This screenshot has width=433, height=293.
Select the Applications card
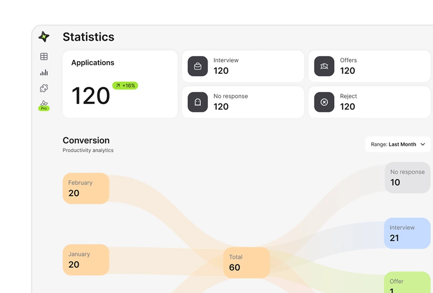120,84
